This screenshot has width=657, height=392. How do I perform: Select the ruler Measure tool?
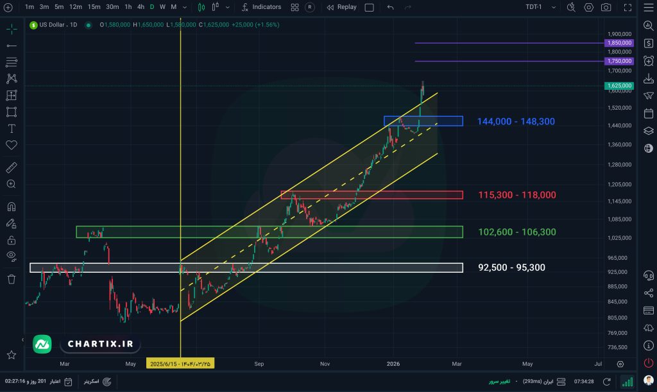click(11, 167)
